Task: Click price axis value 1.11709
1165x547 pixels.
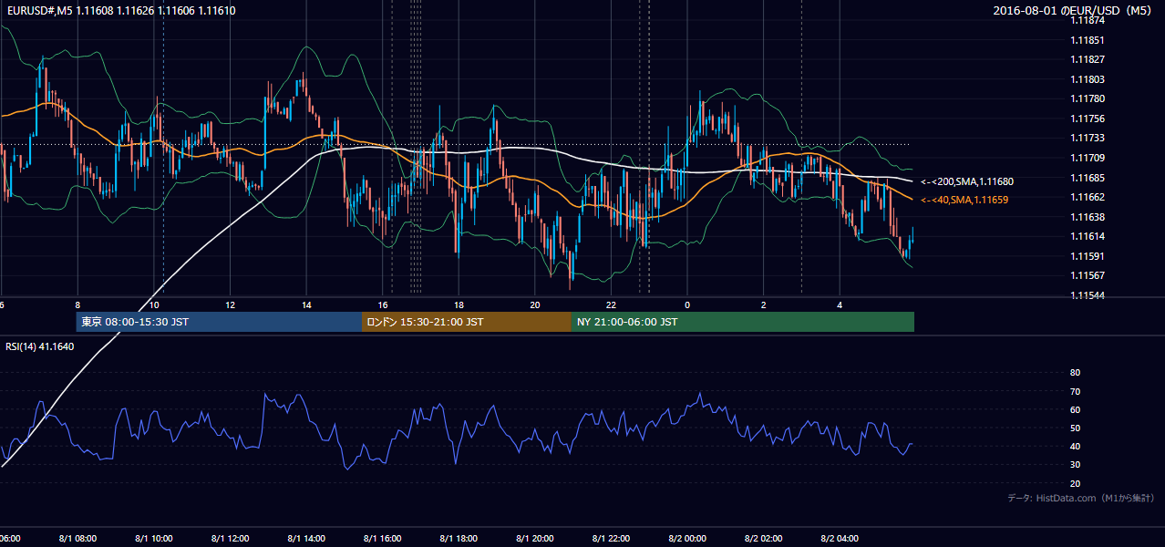Action: click(x=1088, y=158)
